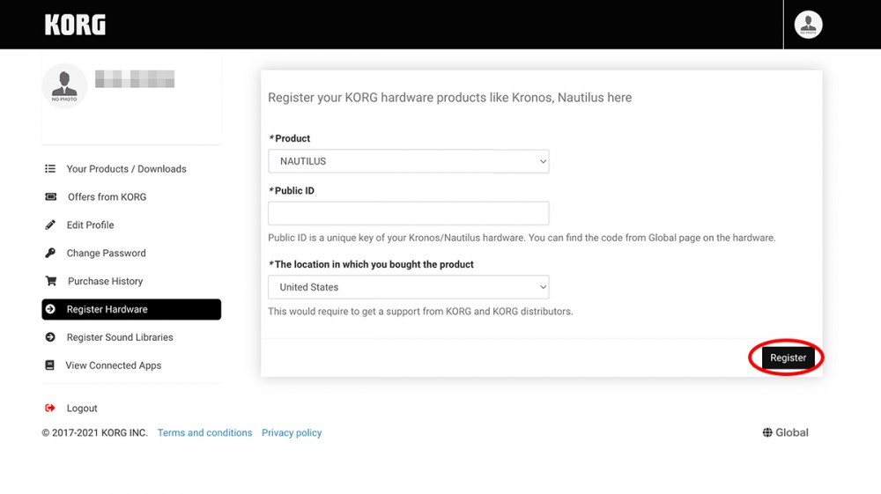The width and height of the screenshot is (881, 494).
Task: Click "This would require to get a support" note
Action: (x=420, y=311)
